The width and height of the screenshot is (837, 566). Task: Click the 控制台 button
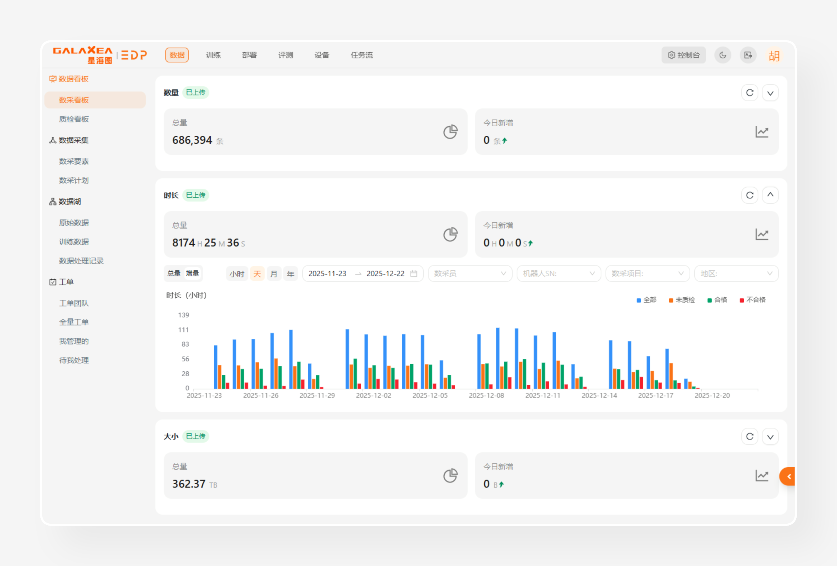pos(683,55)
